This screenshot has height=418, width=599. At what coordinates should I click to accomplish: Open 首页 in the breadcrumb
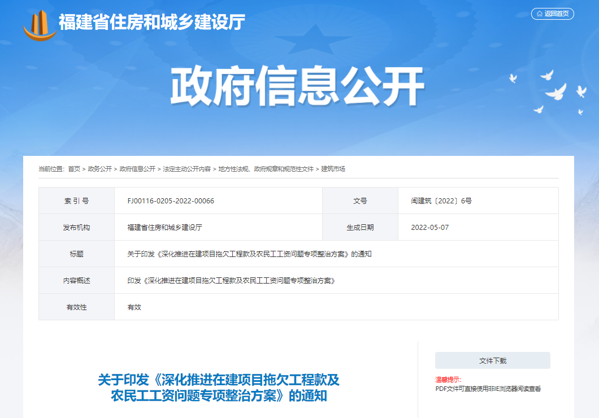point(74,169)
